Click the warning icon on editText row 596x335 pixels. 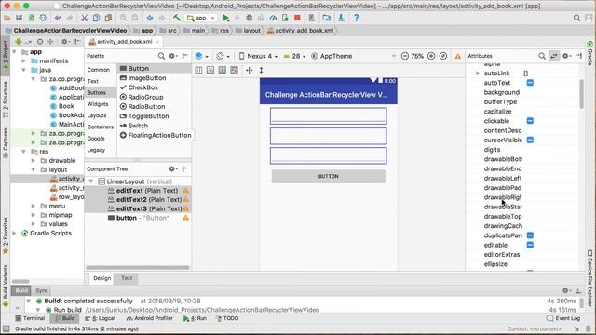186,191
